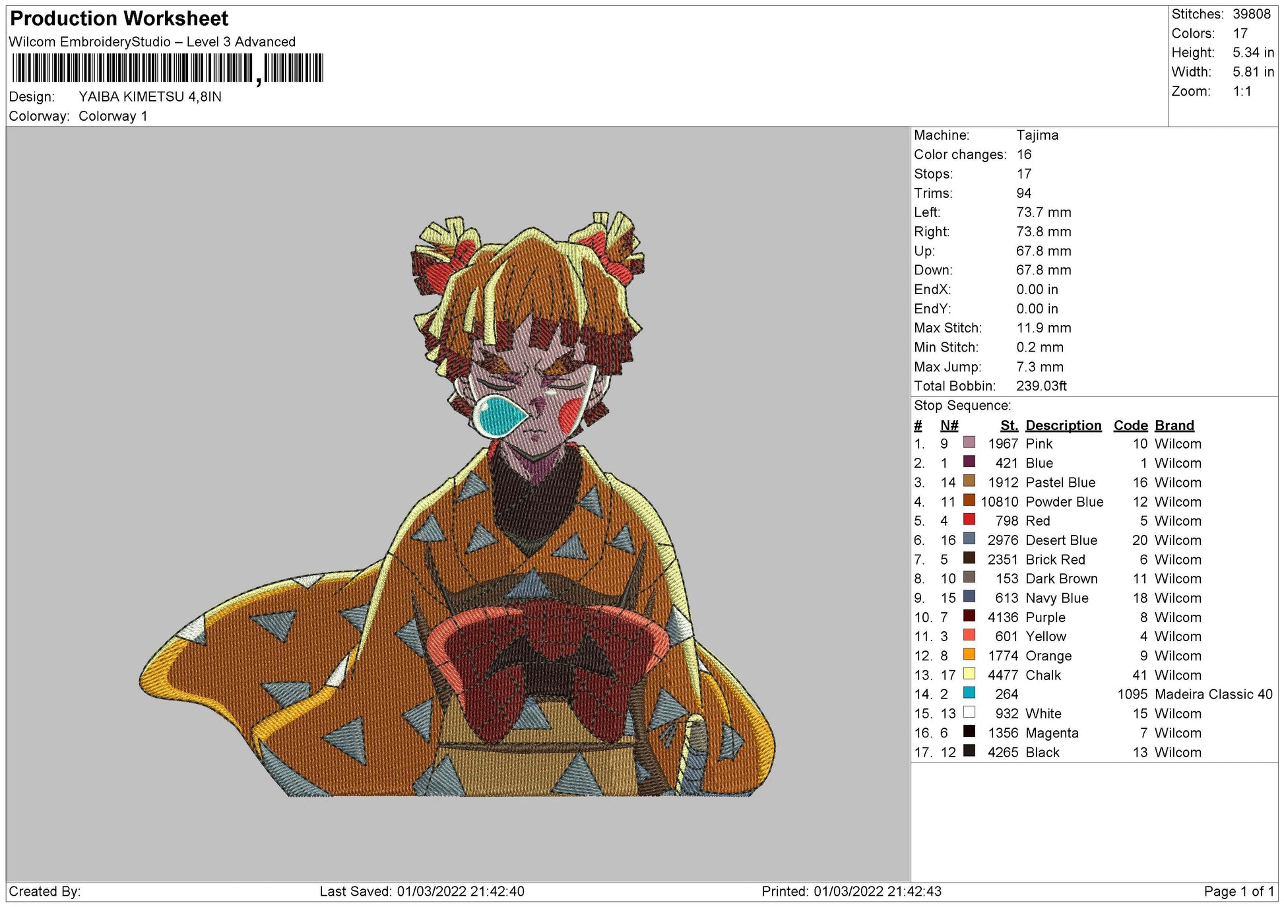
Task: Click the Stop Sequence heading
Action: (x=962, y=406)
